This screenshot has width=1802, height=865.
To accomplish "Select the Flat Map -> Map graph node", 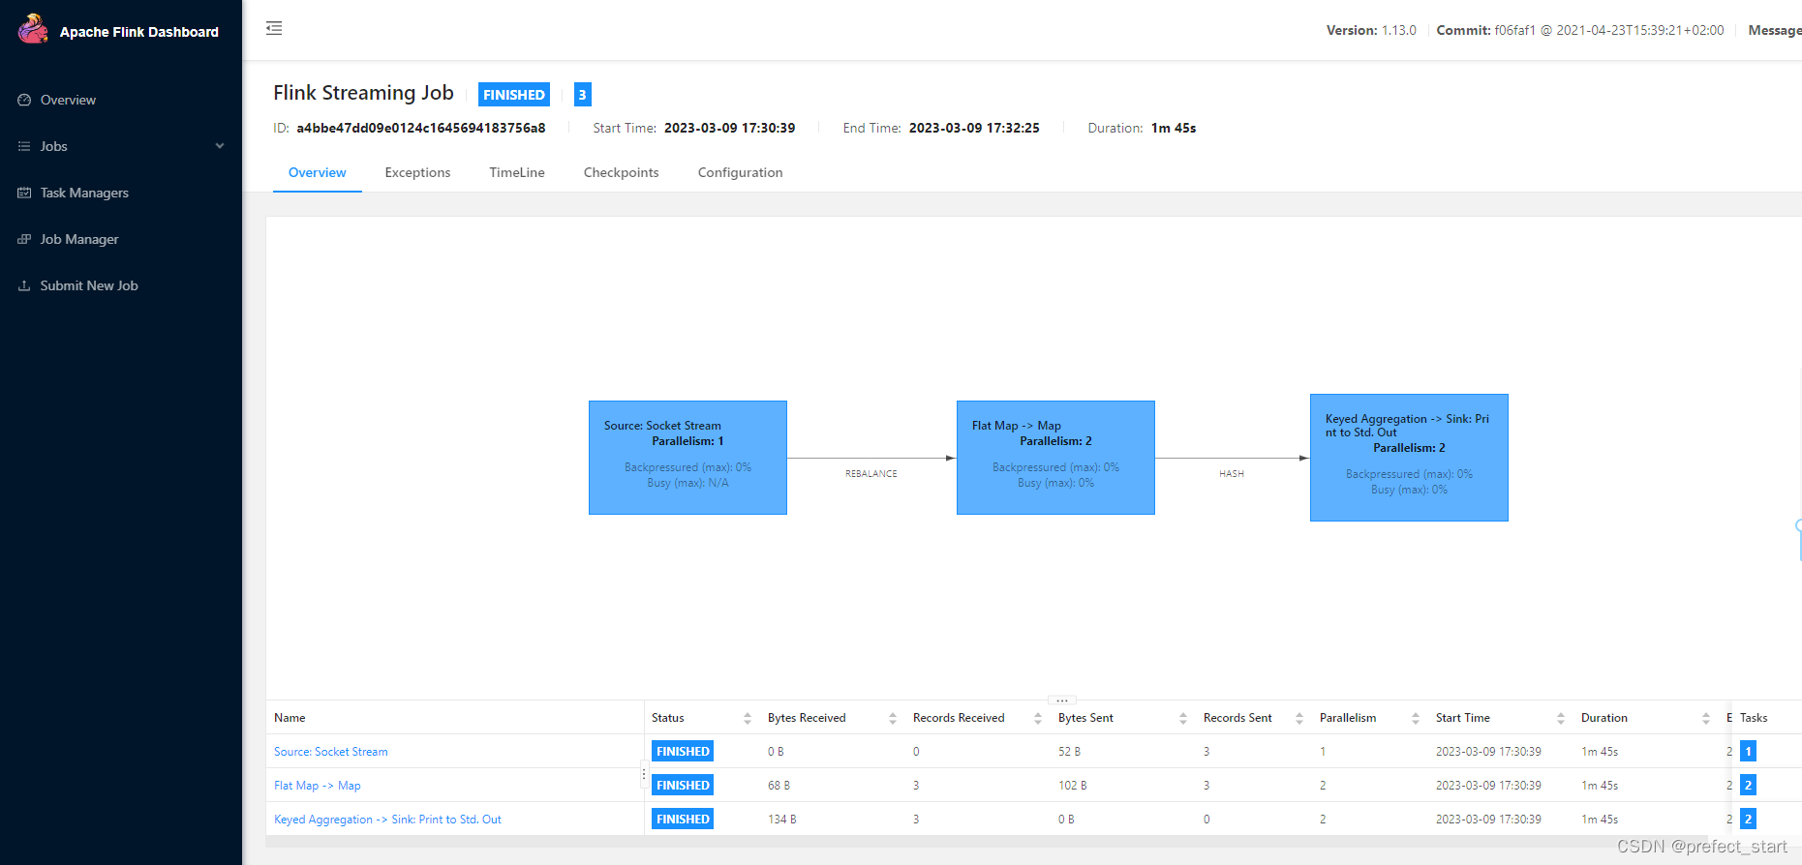I will (x=1055, y=458).
